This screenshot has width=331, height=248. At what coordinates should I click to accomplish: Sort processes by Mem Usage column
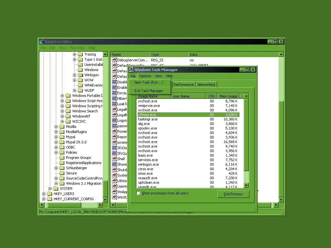(x=228, y=96)
